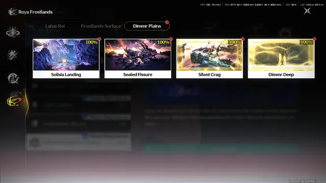Close the exploration menu with the X icon
326x183 pixels.
click(307, 11)
